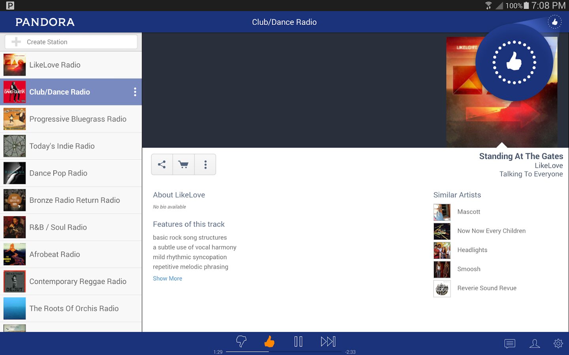The width and height of the screenshot is (569, 355).
Task: Click the Create Station field
Action: click(71, 42)
